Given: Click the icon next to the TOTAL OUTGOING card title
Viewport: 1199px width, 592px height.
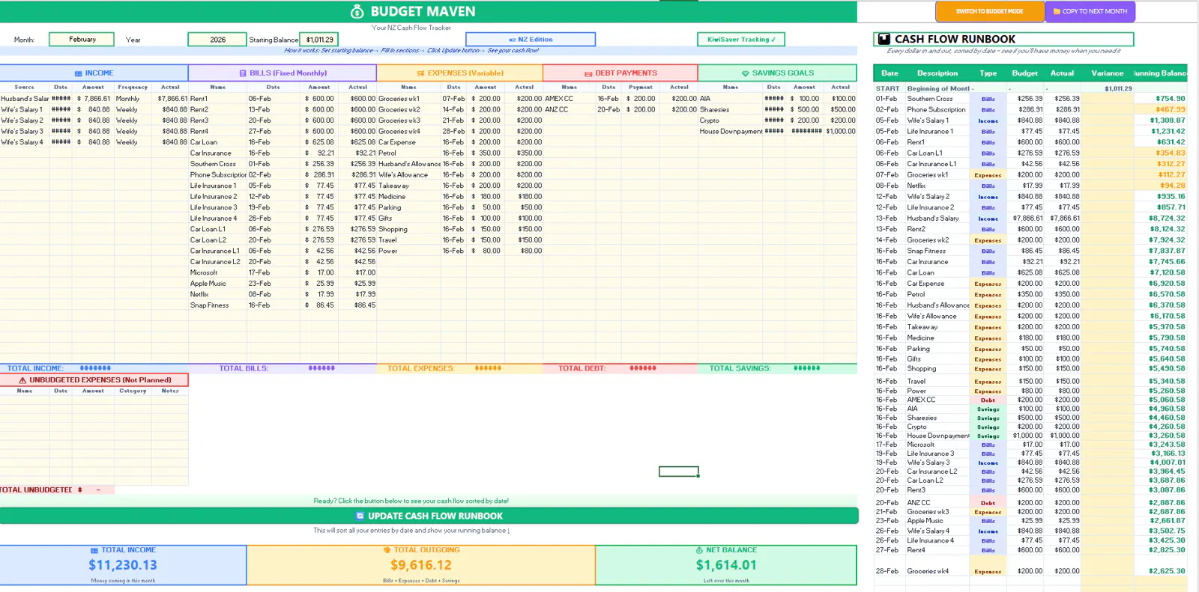Looking at the screenshot, I should pyautogui.click(x=387, y=550).
